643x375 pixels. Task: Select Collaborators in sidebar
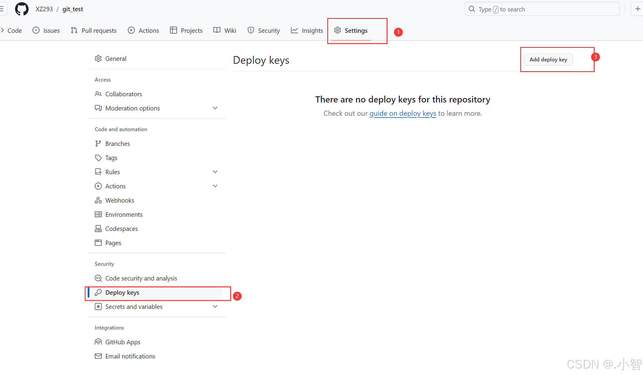tap(123, 94)
